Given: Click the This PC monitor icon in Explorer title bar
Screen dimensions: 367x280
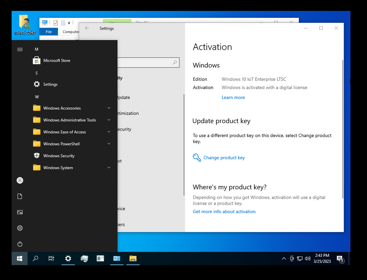Looking at the screenshot, I should click(44, 22).
